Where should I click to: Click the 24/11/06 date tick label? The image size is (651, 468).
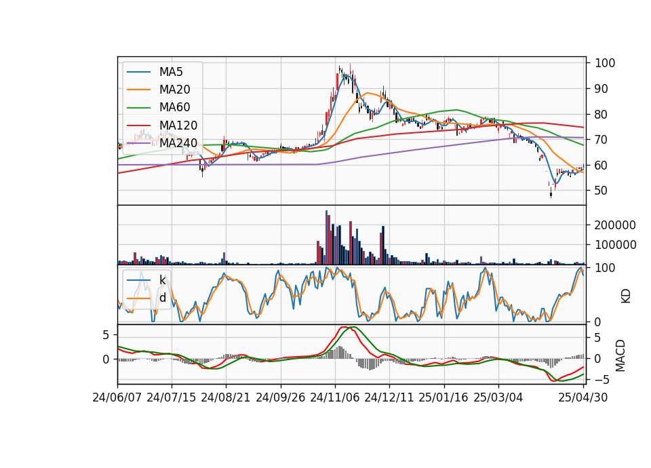(x=334, y=397)
